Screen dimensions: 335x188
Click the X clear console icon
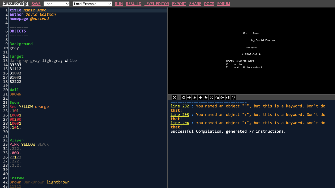coord(175,98)
